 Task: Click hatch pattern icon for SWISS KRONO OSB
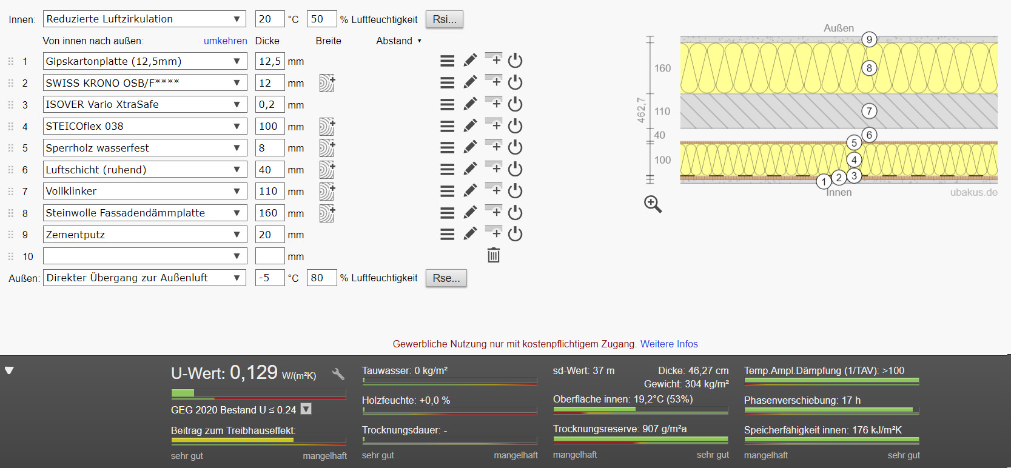click(x=327, y=83)
